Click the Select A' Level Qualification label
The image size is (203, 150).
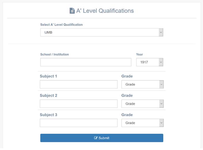61,25
